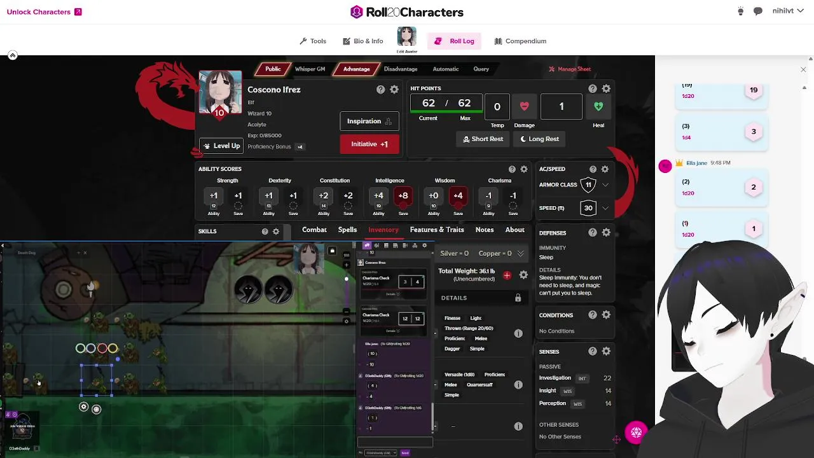Enable Disadvantage roll mode
This screenshot has height=458, width=814.
coord(401,69)
